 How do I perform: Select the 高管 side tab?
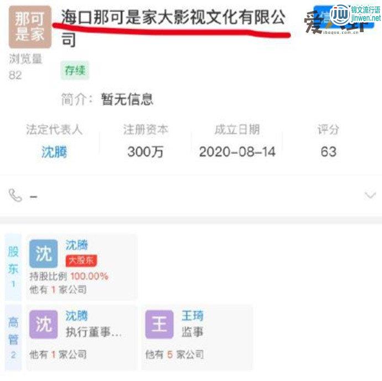[x=13, y=337]
